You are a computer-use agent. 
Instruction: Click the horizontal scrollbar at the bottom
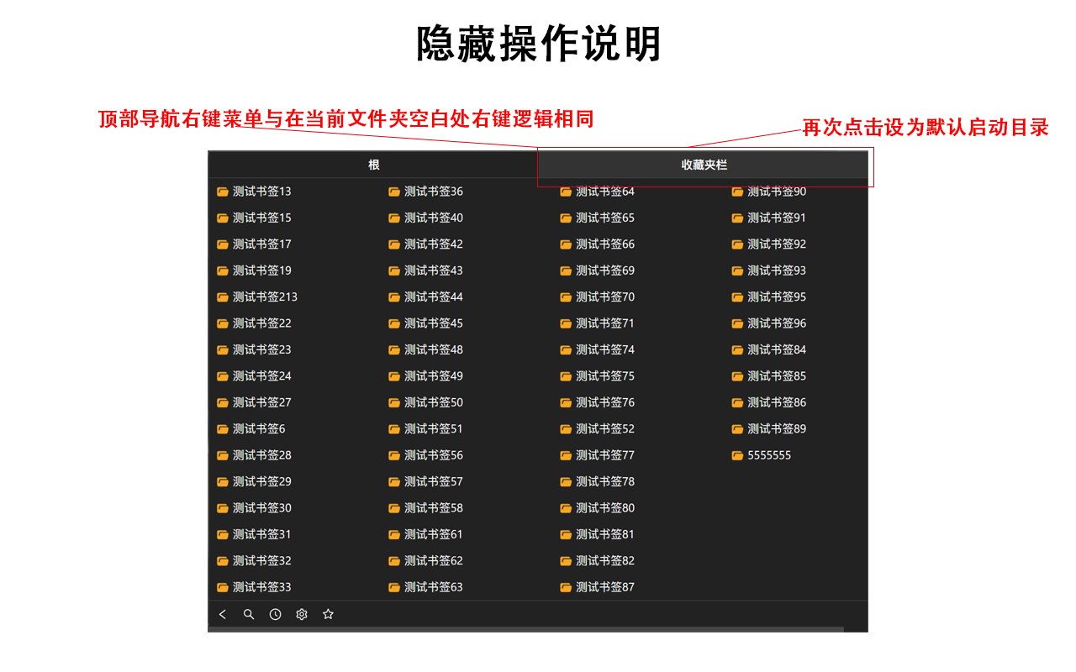coord(521,629)
